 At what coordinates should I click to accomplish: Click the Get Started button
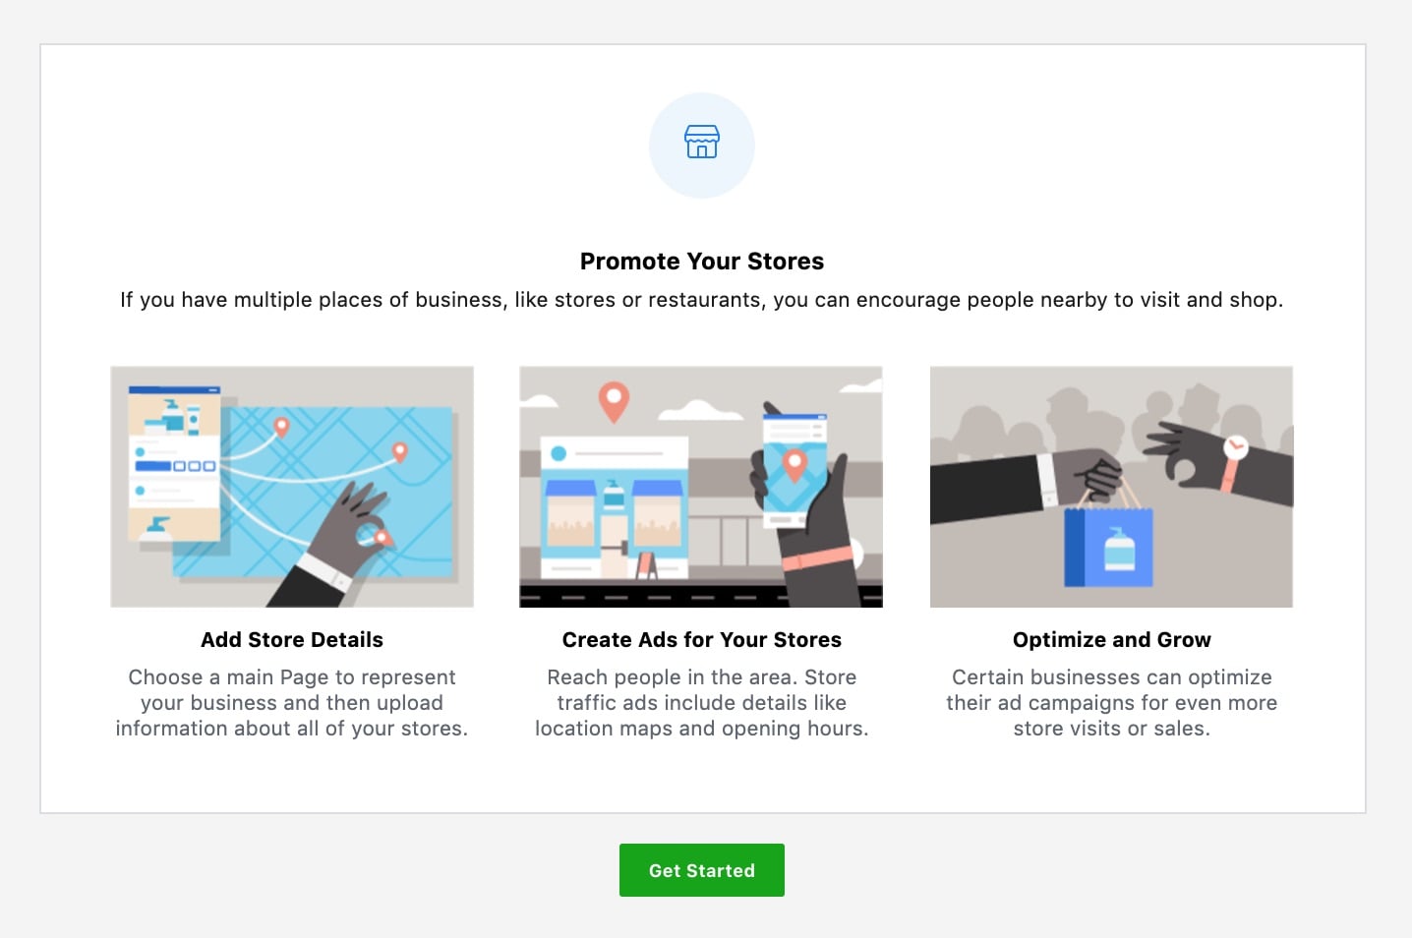[x=701, y=870]
